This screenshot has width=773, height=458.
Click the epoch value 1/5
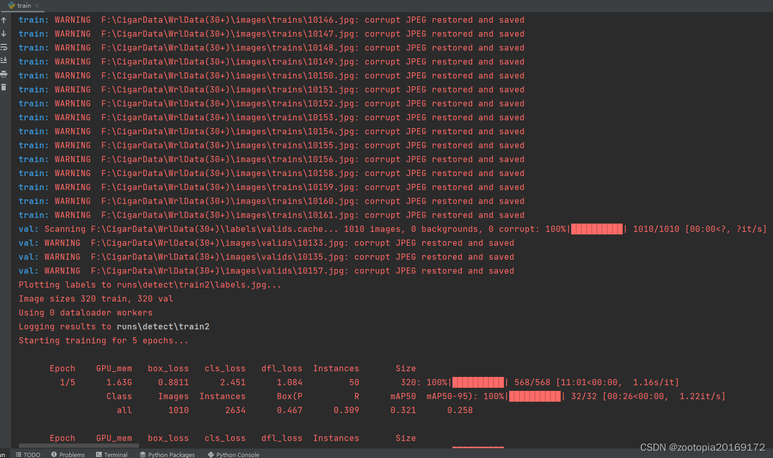coord(68,383)
